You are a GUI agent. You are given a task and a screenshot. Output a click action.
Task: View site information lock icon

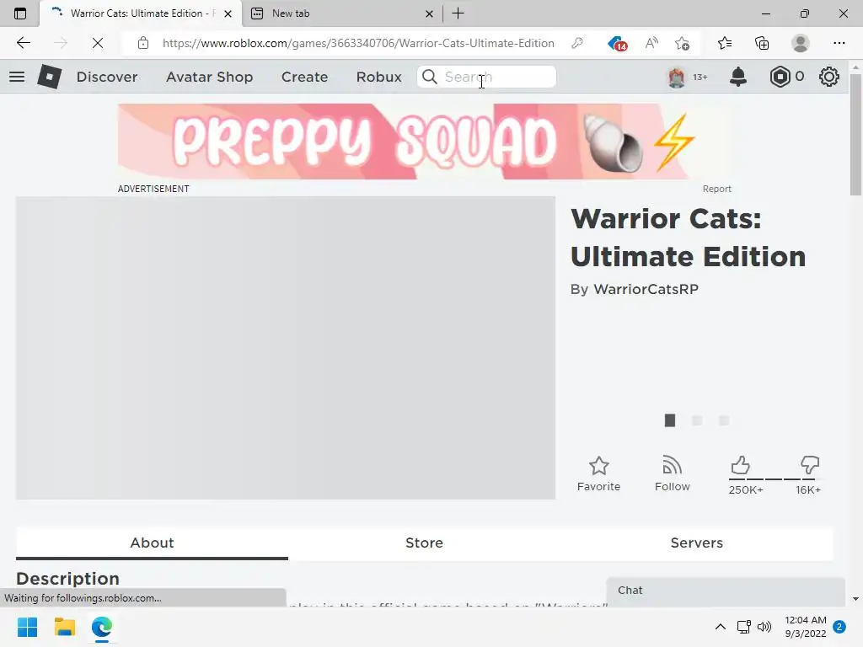[143, 43]
